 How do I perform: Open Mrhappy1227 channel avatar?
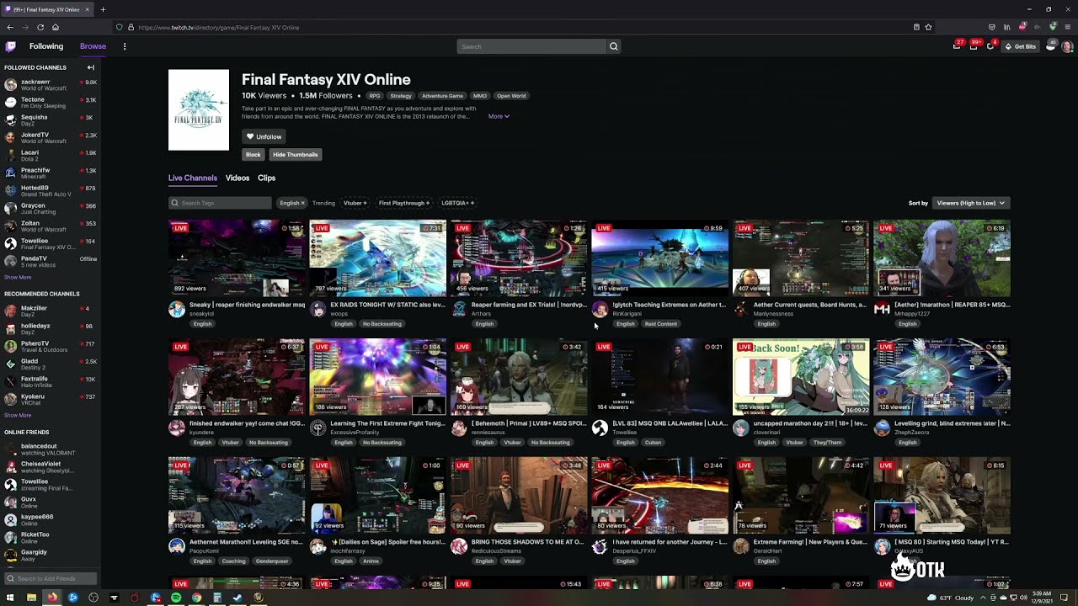(882, 310)
